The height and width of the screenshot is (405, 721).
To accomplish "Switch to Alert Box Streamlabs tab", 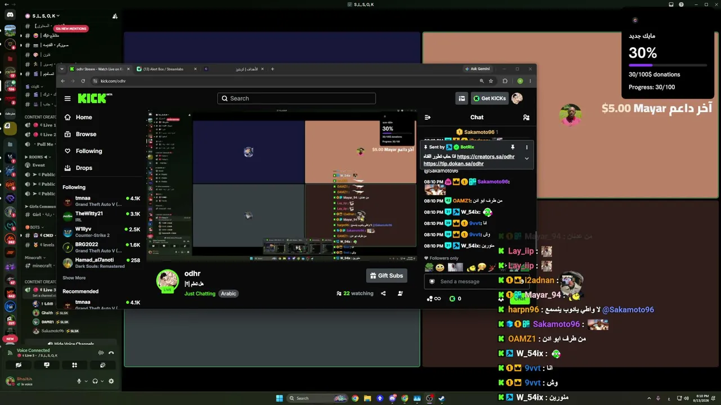I will coord(166,69).
